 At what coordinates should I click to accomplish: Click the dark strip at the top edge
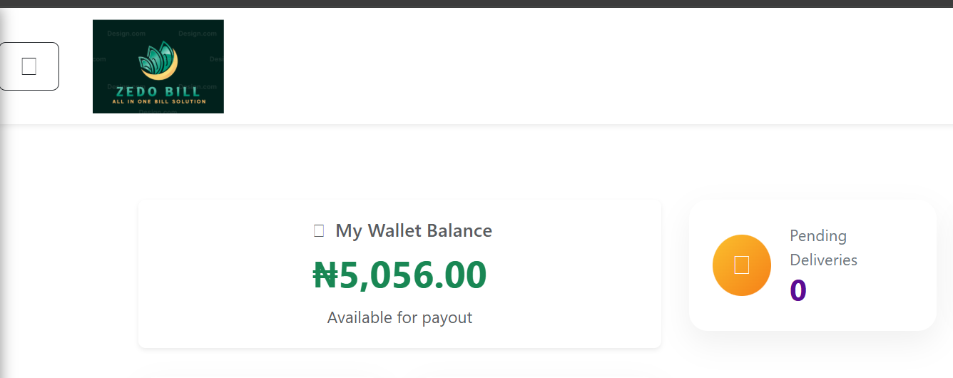(x=476, y=4)
